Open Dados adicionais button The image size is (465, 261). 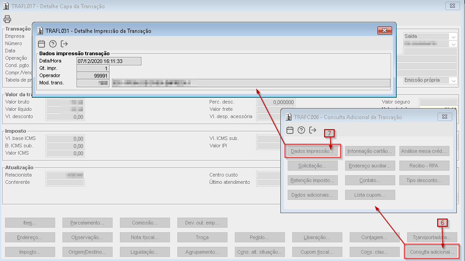pyautogui.click(x=313, y=195)
